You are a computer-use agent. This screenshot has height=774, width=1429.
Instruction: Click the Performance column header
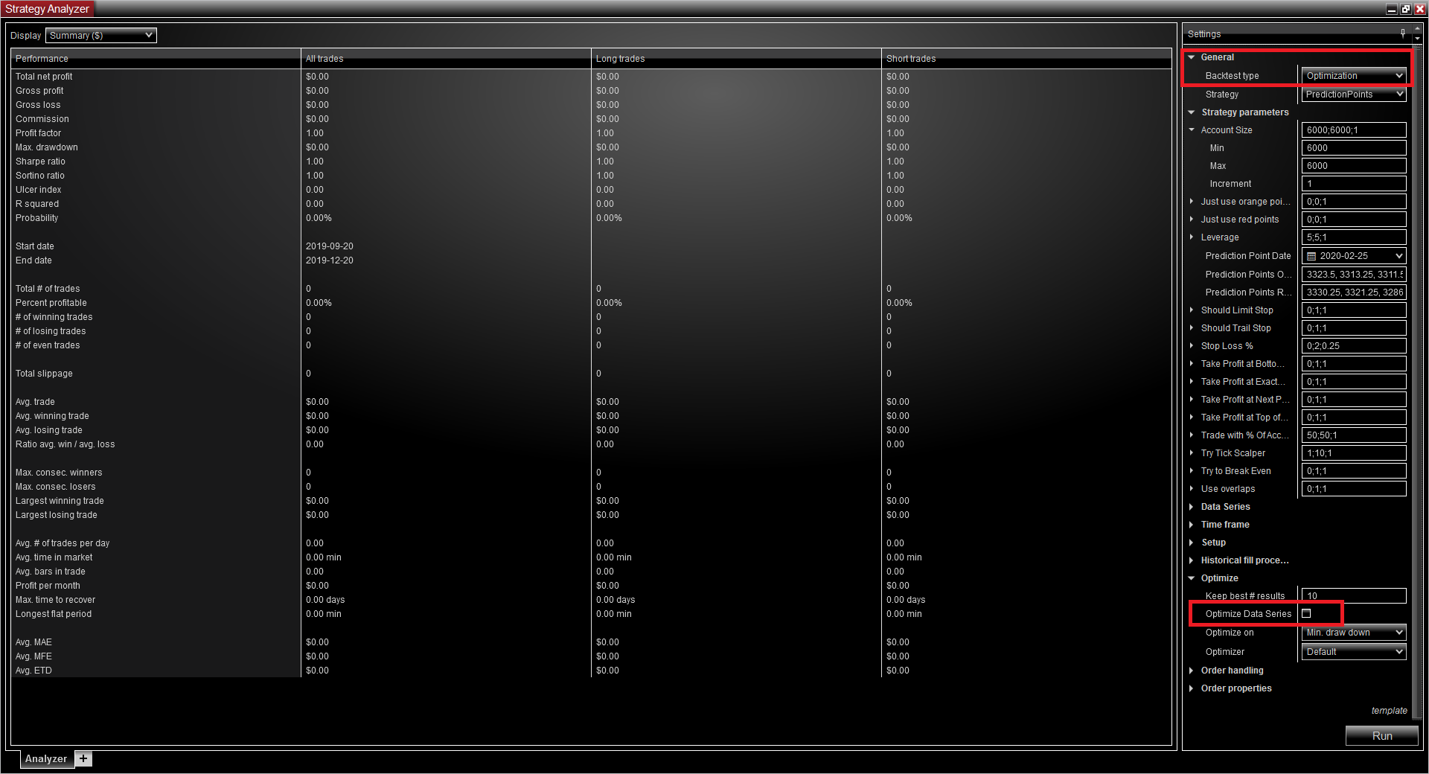[156, 59]
